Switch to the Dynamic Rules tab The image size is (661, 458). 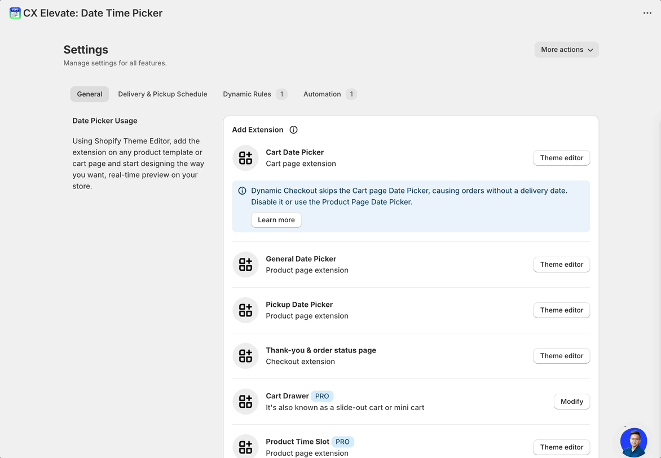click(x=255, y=94)
